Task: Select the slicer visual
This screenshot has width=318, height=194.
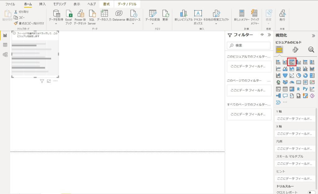Action: (278, 89)
